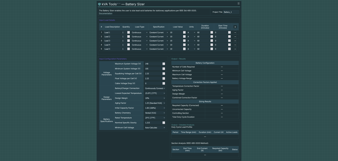
Task: Click Equalizing Voltage per Cell stepper
Action: point(164,73)
